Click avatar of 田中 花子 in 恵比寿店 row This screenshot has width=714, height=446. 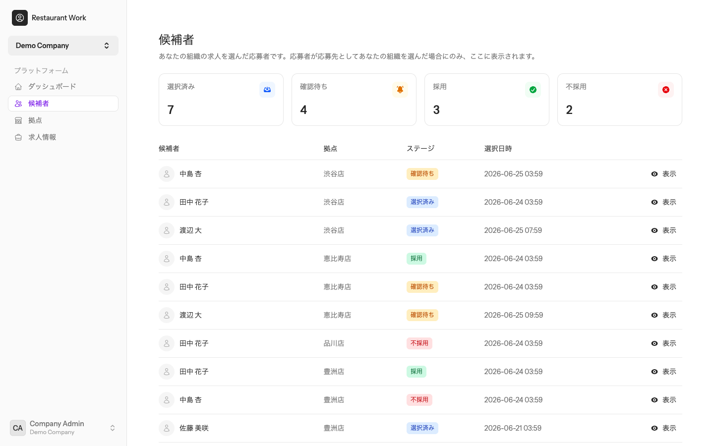point(167,287)
